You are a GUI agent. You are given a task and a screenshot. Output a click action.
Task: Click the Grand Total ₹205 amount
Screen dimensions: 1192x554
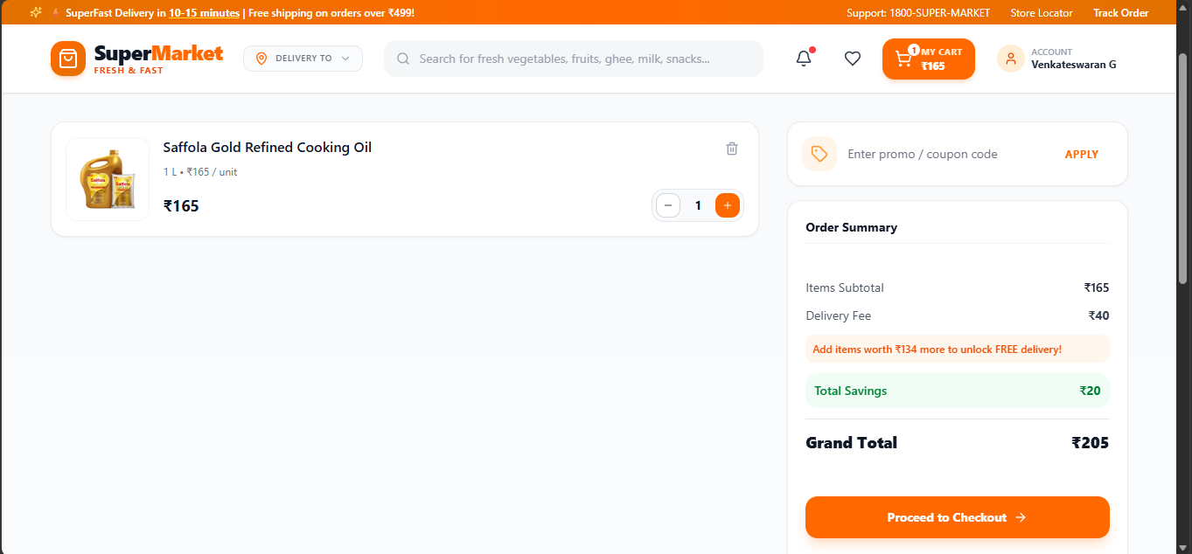coord(1091,443)
